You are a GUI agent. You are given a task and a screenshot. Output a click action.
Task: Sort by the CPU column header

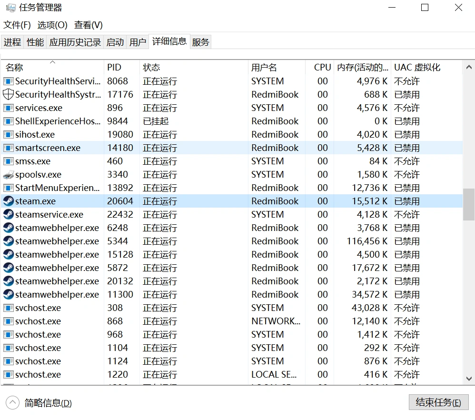point(322,68)
